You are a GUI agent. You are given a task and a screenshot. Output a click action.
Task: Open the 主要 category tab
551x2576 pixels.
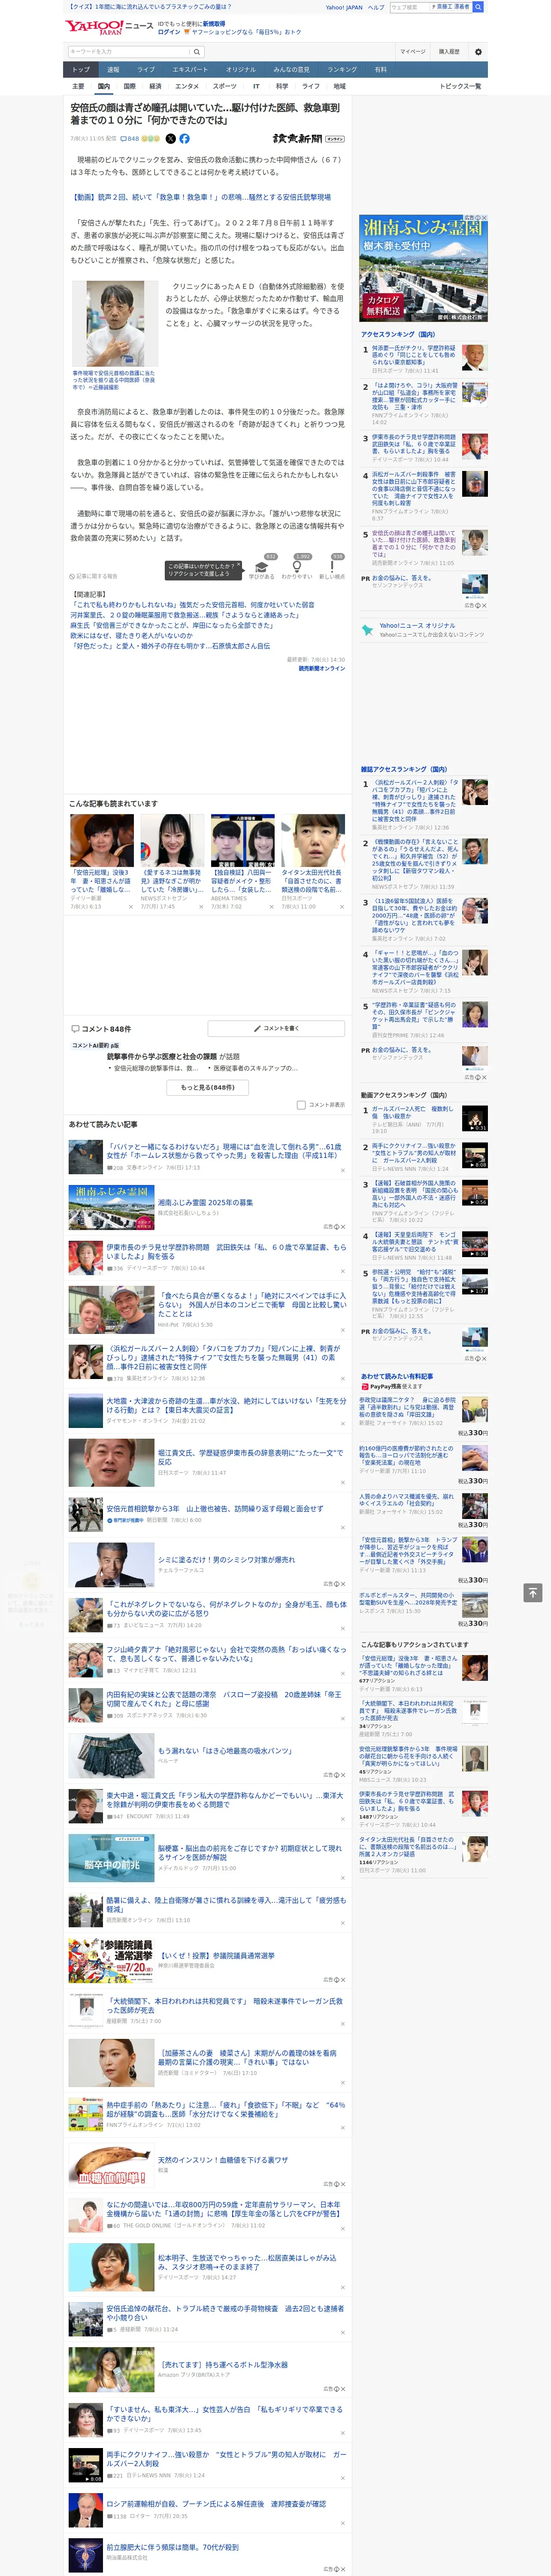[x=78, y=86]
